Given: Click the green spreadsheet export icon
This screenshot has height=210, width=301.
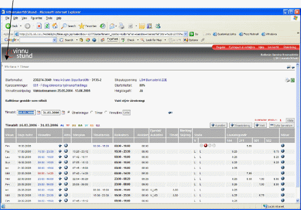Looking at the screenshot, I should point(292,80).
